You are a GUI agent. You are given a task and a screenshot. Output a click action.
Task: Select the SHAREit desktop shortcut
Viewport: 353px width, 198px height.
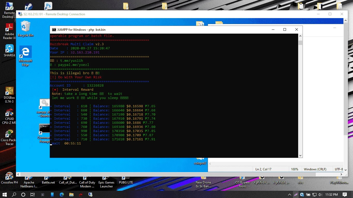[x=10, y=51]
